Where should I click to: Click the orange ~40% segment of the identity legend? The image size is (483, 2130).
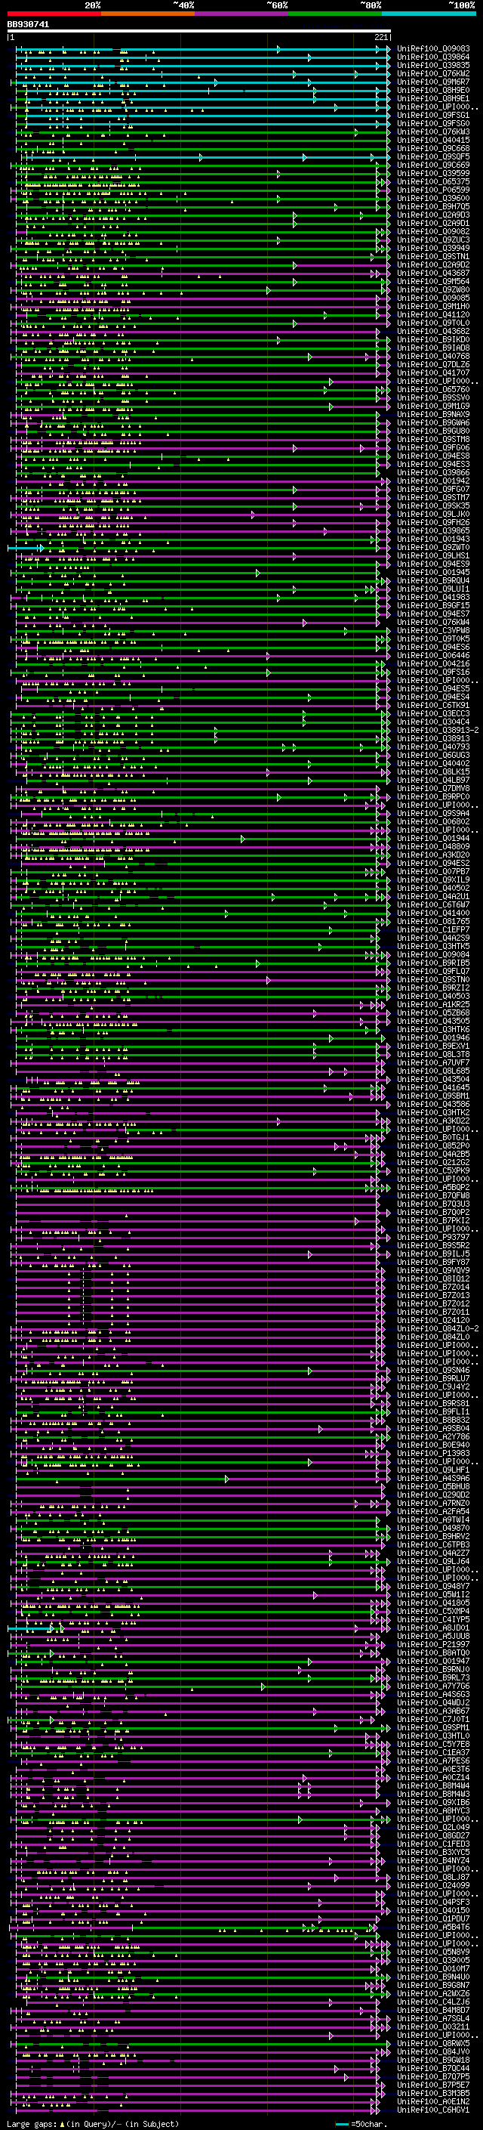click(148, 14)
